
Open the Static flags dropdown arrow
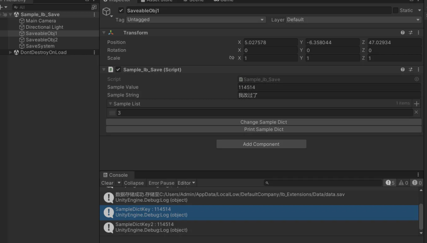(419, 10)
